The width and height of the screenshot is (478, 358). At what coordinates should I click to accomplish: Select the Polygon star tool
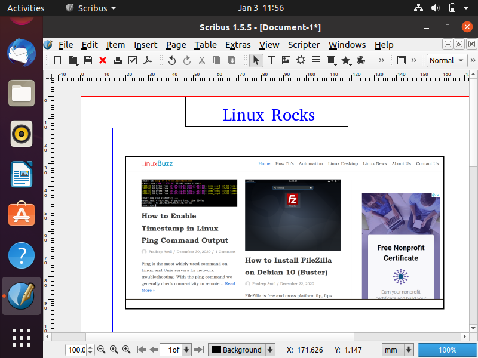click(347, 61)
